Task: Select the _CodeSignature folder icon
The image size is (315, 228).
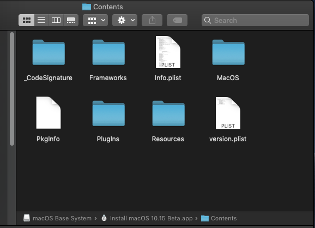Action: (x=49, y=52)
